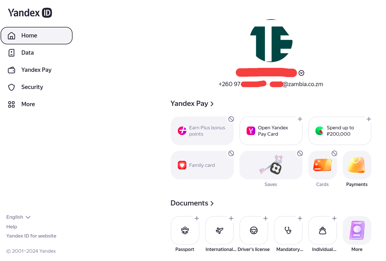The width and height of the screenshot is (386, 261).
Task: Click the More documents purple icon
Action: [x=357, y=230]
